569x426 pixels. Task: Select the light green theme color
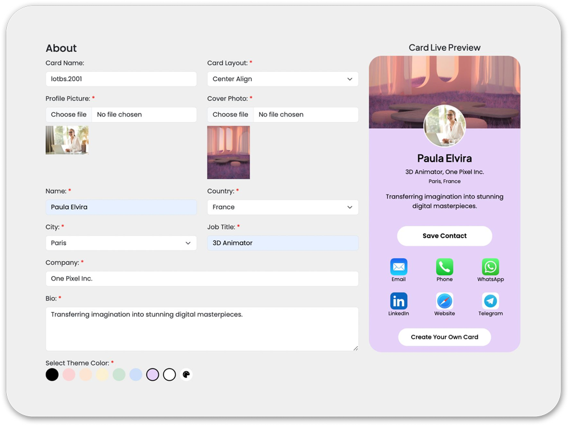(119, 375)
